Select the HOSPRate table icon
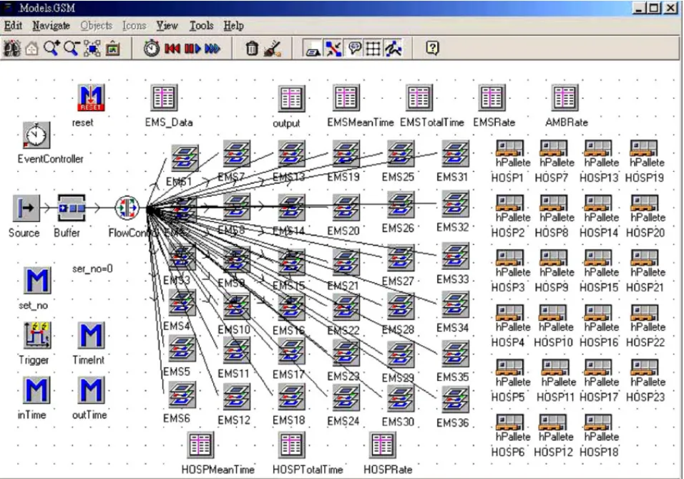The image size is (684, 479). click(x=383, y=445)
